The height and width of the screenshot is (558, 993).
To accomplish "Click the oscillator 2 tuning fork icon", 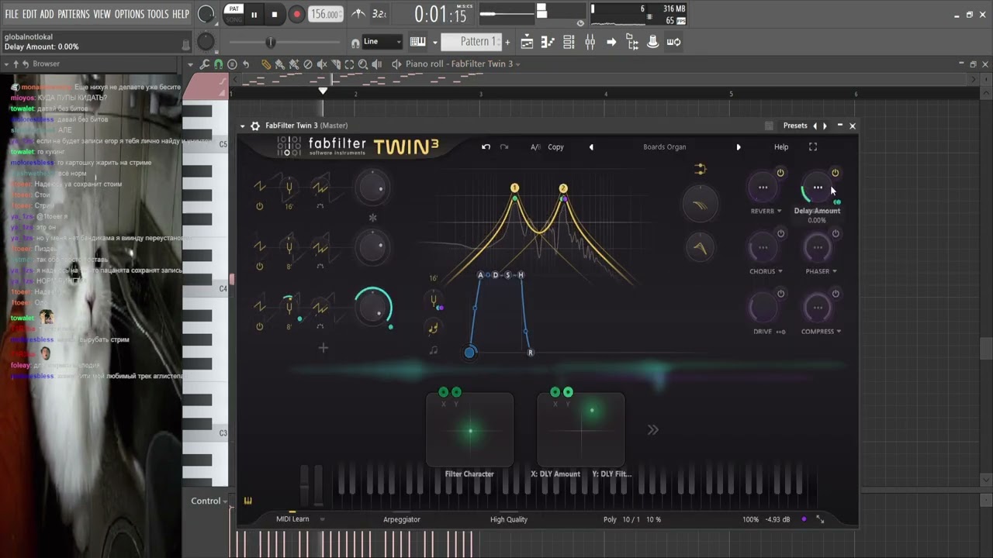I will click(x=289, y=246).
